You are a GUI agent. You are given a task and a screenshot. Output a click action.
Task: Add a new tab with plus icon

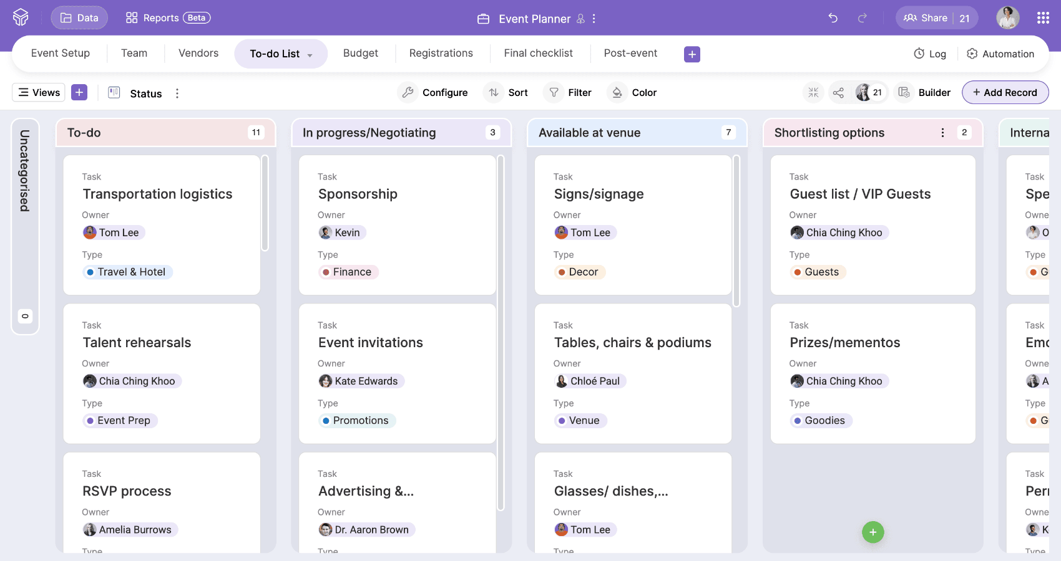692,54
